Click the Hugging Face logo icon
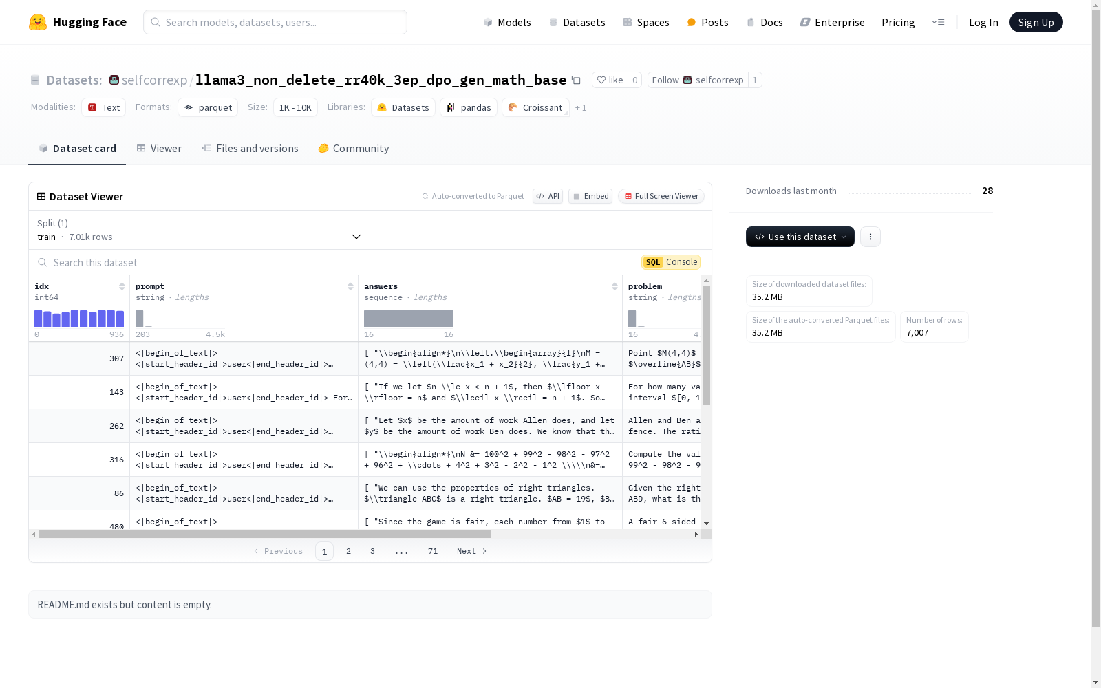Screen dimensions: 1101x688 [38, 22]
